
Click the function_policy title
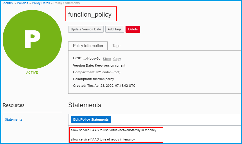(x=90, y=15)
